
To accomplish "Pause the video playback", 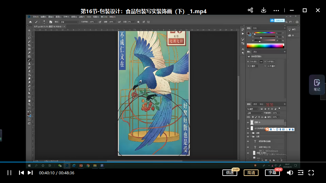I will [x=9, y=173].
